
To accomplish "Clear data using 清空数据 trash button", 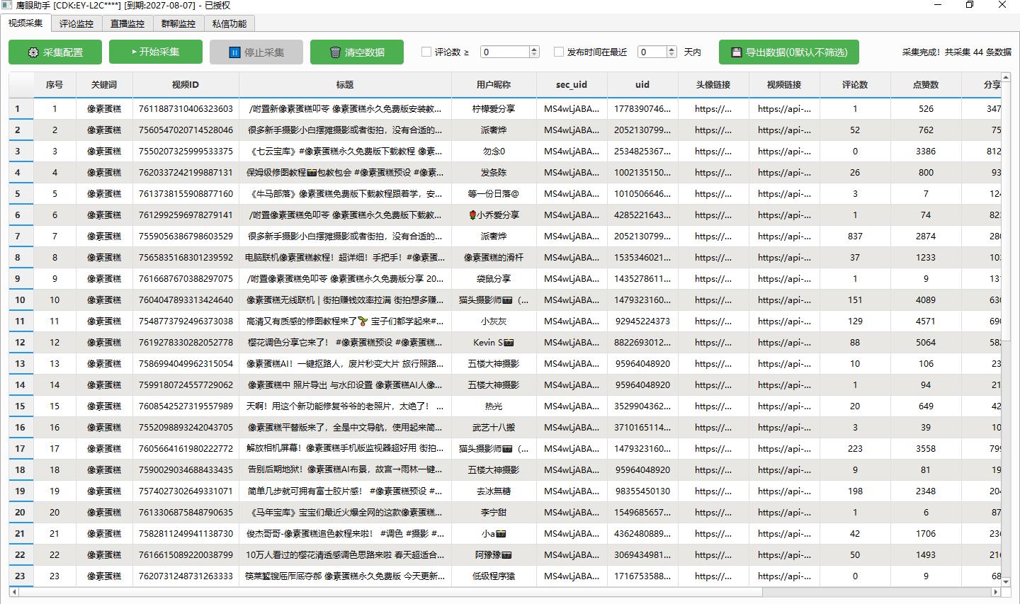I will 357,52.
